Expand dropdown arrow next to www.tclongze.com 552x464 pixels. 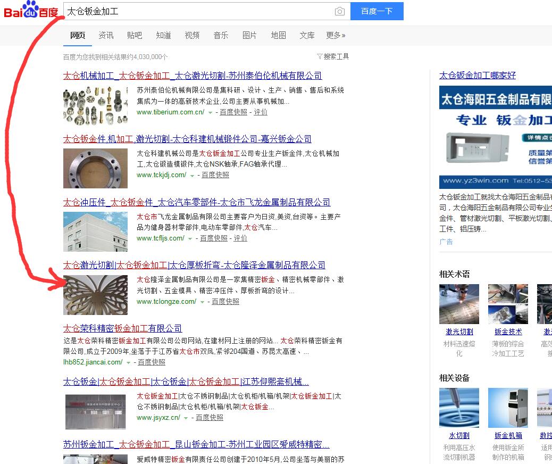pos(202,302)
